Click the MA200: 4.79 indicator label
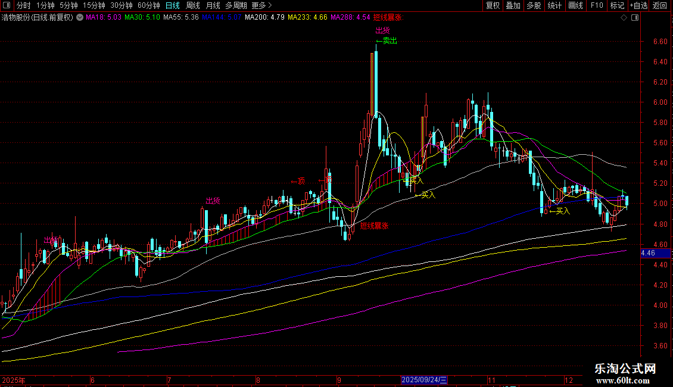 264,18
